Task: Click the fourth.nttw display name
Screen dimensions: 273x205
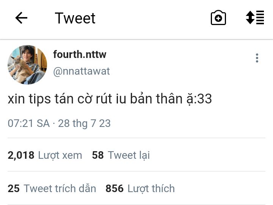Action: pyautogui.click(x=80, y=54)
